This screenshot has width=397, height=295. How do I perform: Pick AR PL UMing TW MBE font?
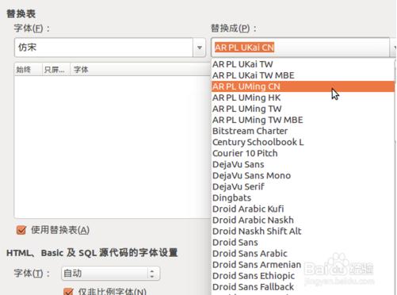[x=303, y=120]
